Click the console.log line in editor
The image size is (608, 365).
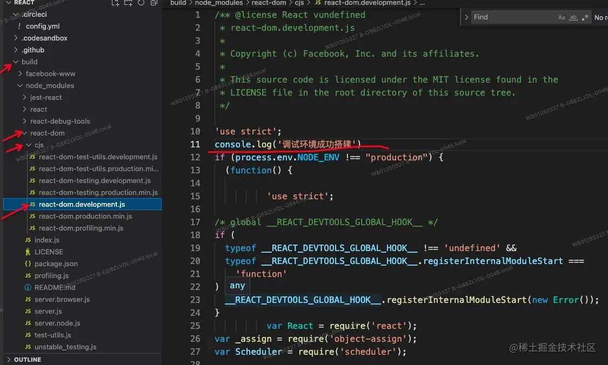pos(288,145)
